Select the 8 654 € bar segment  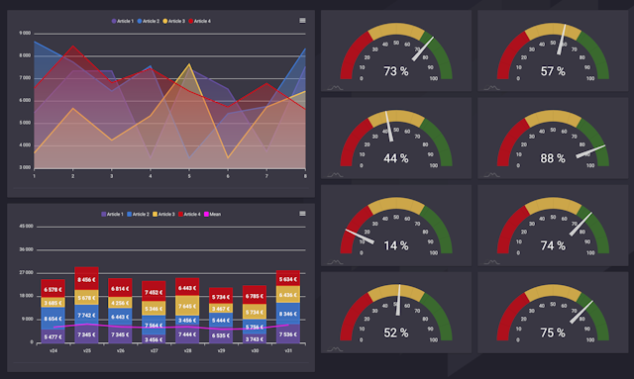53,319
